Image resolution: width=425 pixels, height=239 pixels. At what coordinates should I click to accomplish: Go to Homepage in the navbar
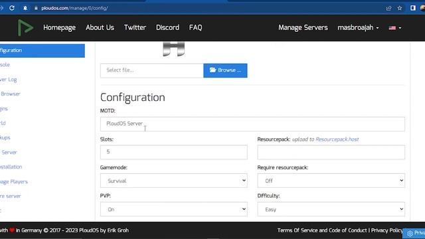tap(59, 28)
